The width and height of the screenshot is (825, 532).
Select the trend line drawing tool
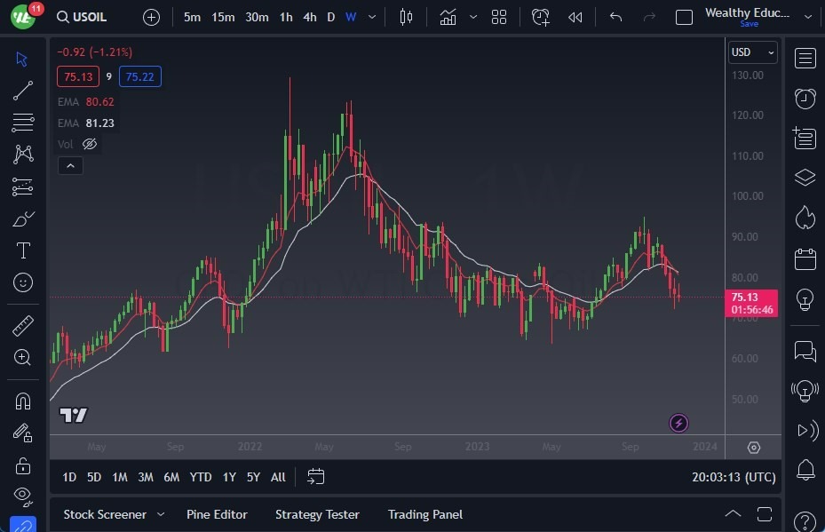tap(22, 90)
